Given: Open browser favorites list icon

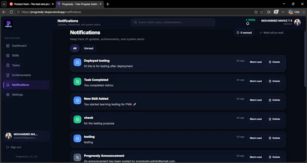Looking at the screenshot, I should 269,12.
